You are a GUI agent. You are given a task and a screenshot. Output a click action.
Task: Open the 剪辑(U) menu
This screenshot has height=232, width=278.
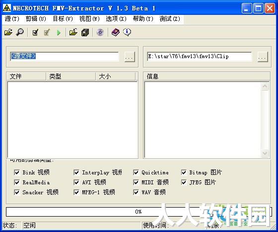(36, 18)
